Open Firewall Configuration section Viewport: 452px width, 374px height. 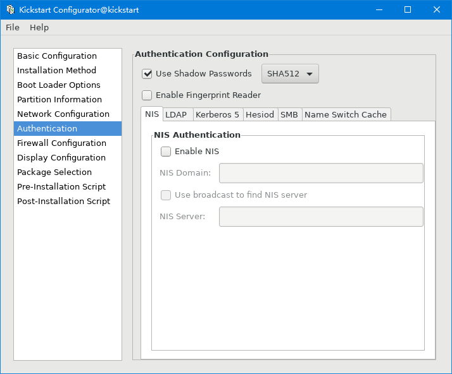(68, 143)
